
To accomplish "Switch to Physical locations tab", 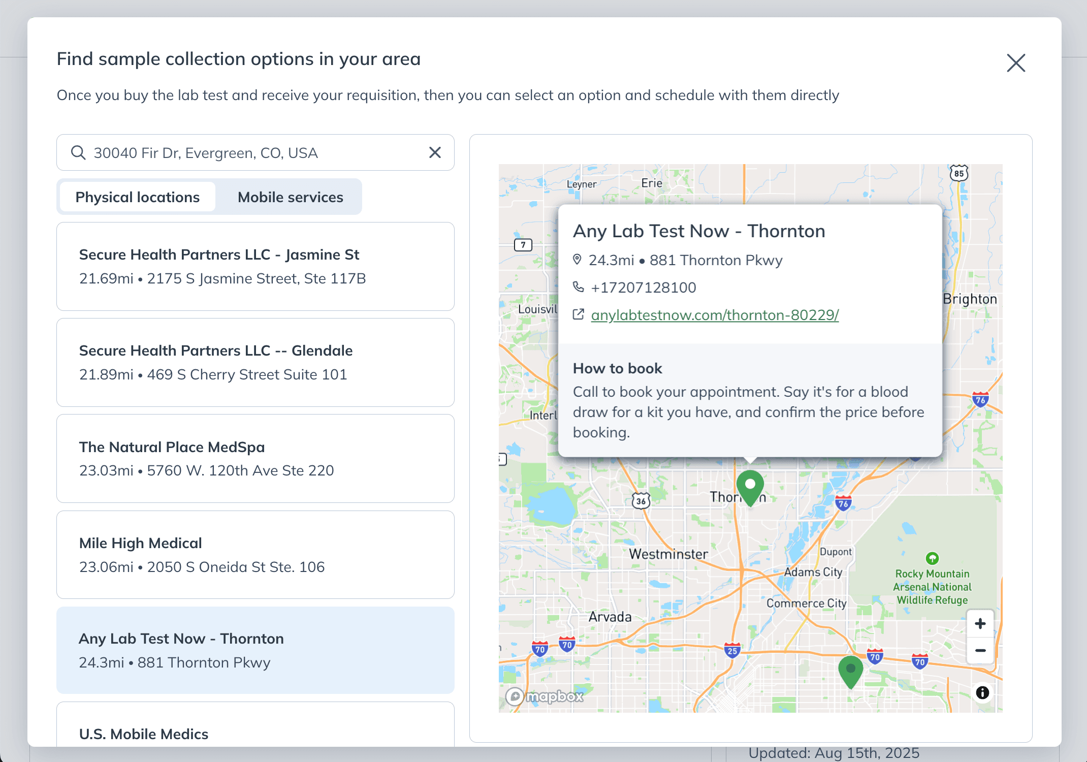I will 138,197.
